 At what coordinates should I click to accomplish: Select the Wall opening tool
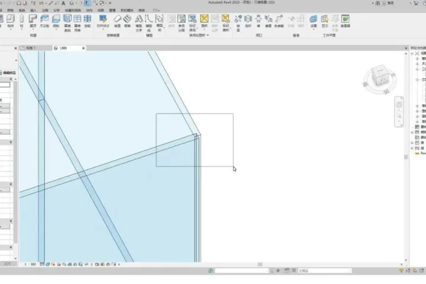[259, 21]
